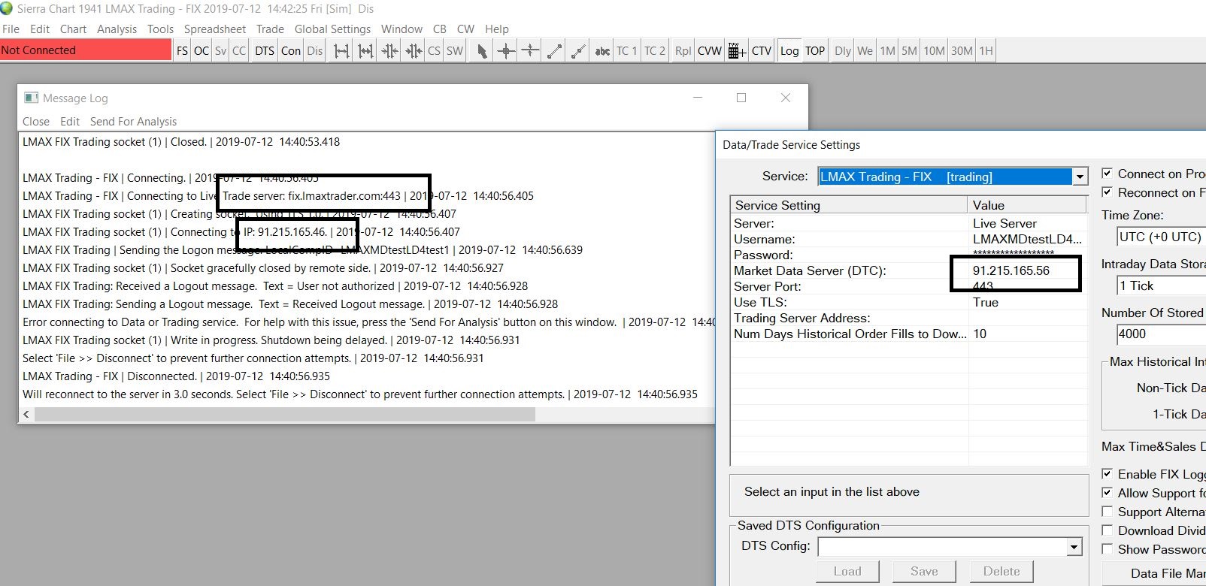Click the CTV toolbar button
The image size is (1206, 586).
pos(762,51)
